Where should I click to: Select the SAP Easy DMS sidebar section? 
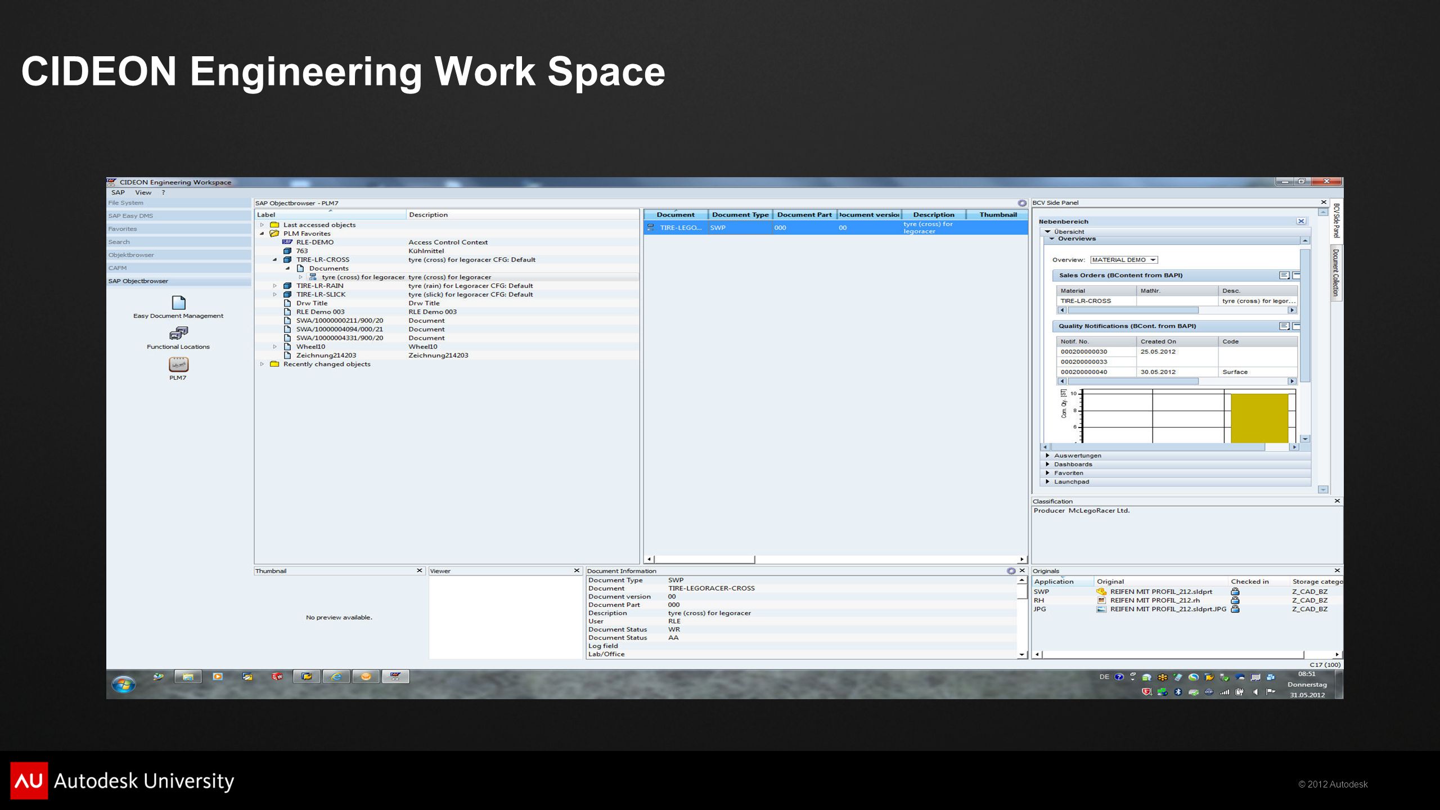178,215
